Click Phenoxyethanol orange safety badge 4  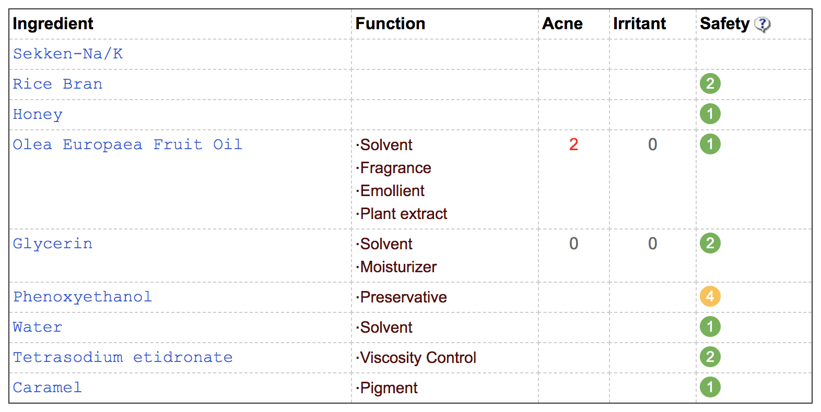(710, 296)
